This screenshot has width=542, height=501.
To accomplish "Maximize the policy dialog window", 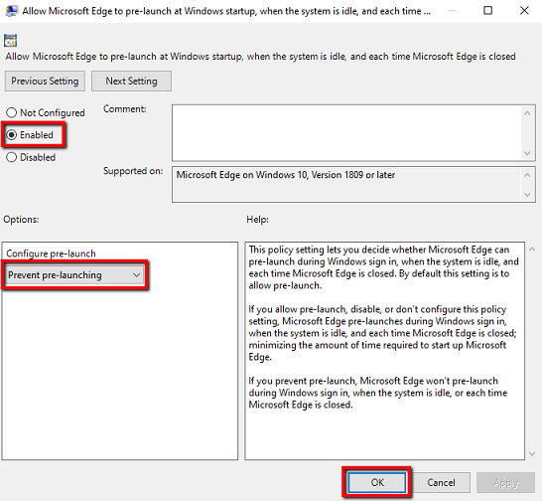I will 487,10.
